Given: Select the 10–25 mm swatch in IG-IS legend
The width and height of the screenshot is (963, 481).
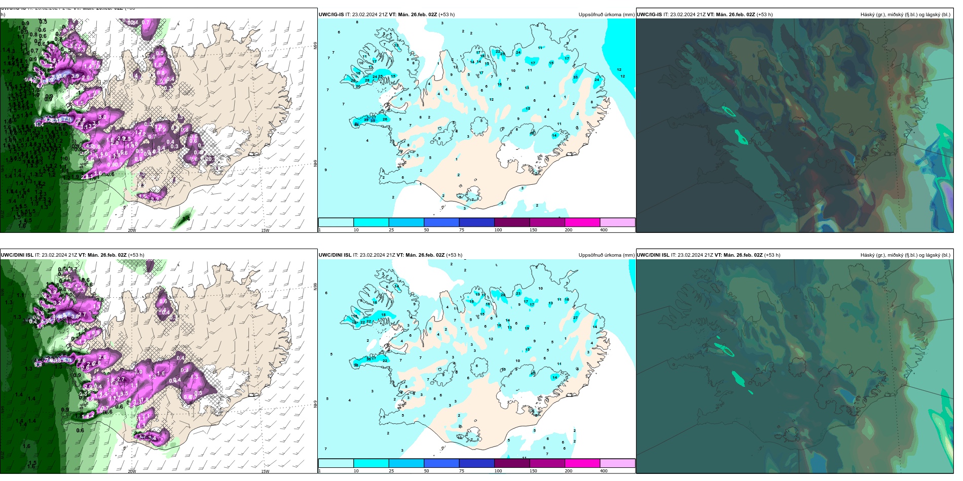Looking at the screenshot, I should click(x=371, y=222).
